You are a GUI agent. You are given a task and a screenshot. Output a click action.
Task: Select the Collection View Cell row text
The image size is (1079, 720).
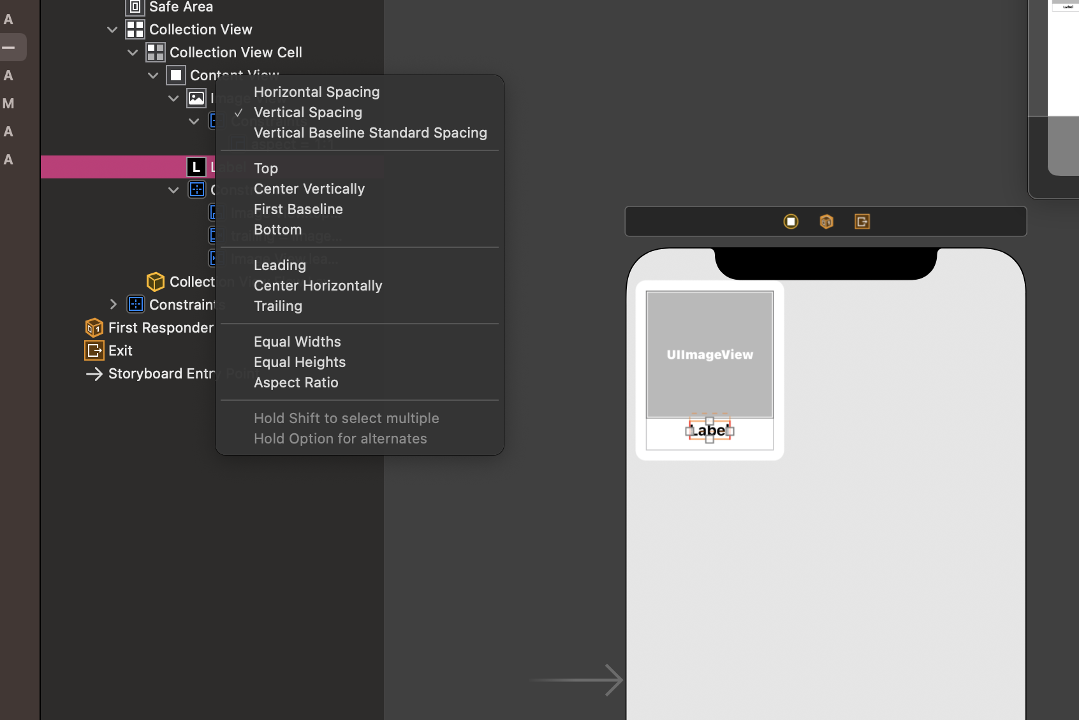[x=236, y=52]
